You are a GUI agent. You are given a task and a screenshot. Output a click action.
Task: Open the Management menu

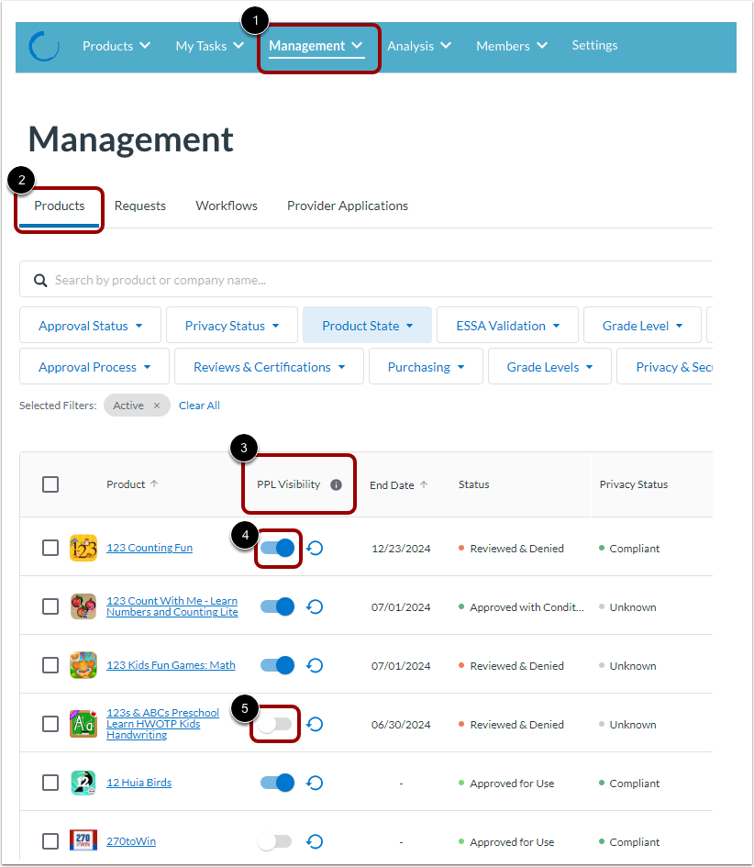click(x=316, y=46)
